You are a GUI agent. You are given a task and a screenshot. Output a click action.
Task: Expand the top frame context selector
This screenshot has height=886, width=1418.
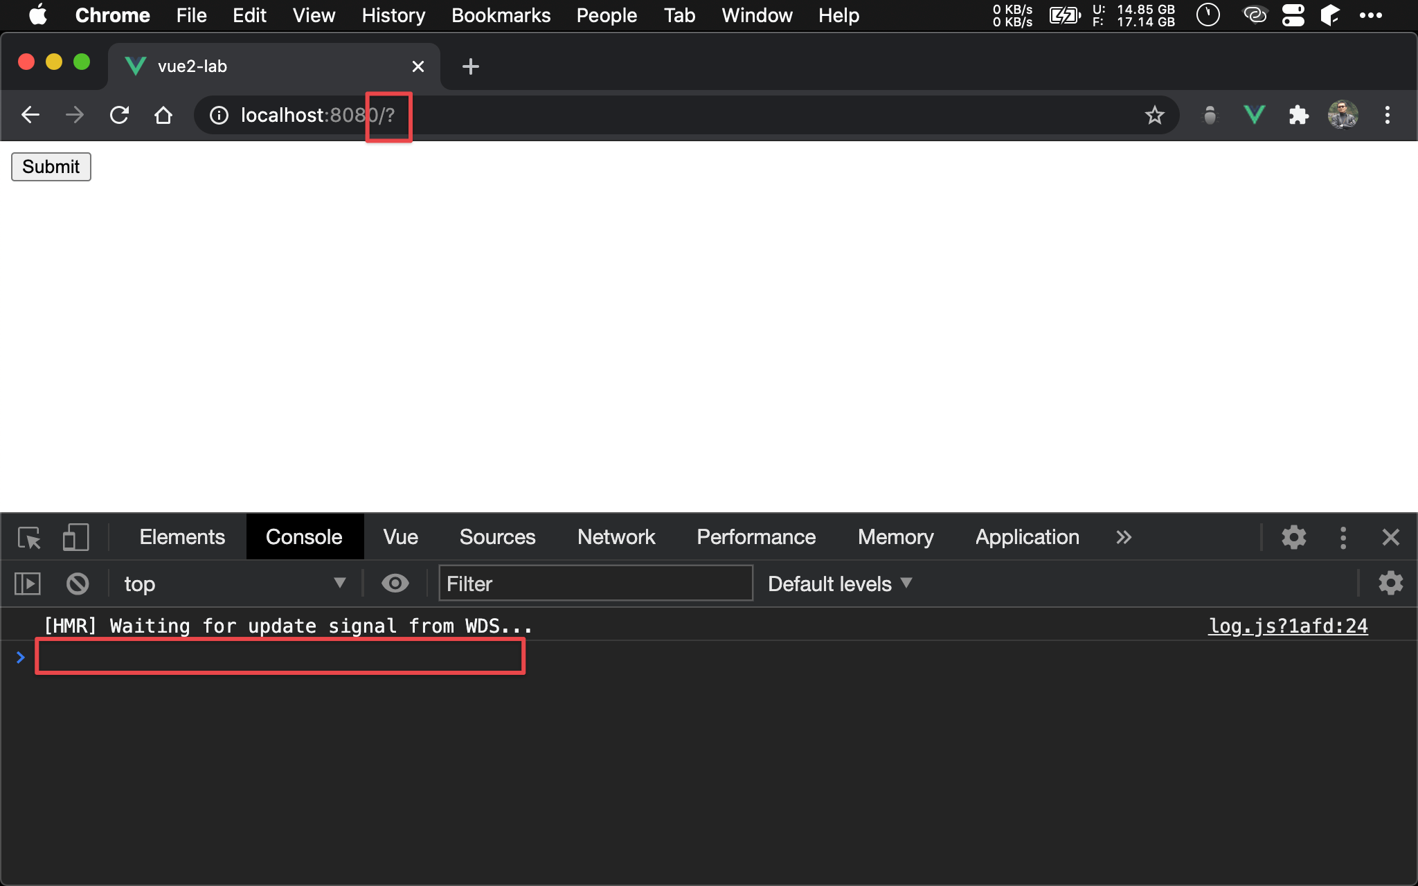(340, 584)
